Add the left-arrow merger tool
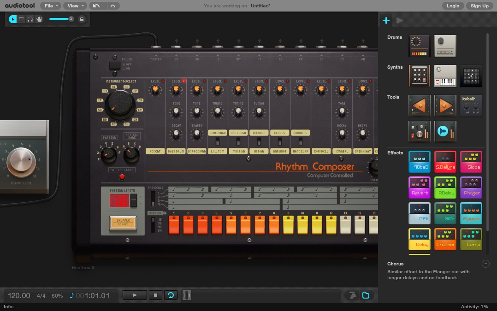The height and width of the screenshot is (311, 497). [x=420, y=106]
